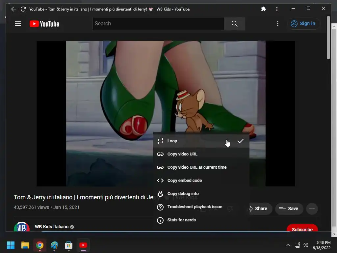
Task: Subscribe to WB Kids Italiano
Action: tap(302, 229)
